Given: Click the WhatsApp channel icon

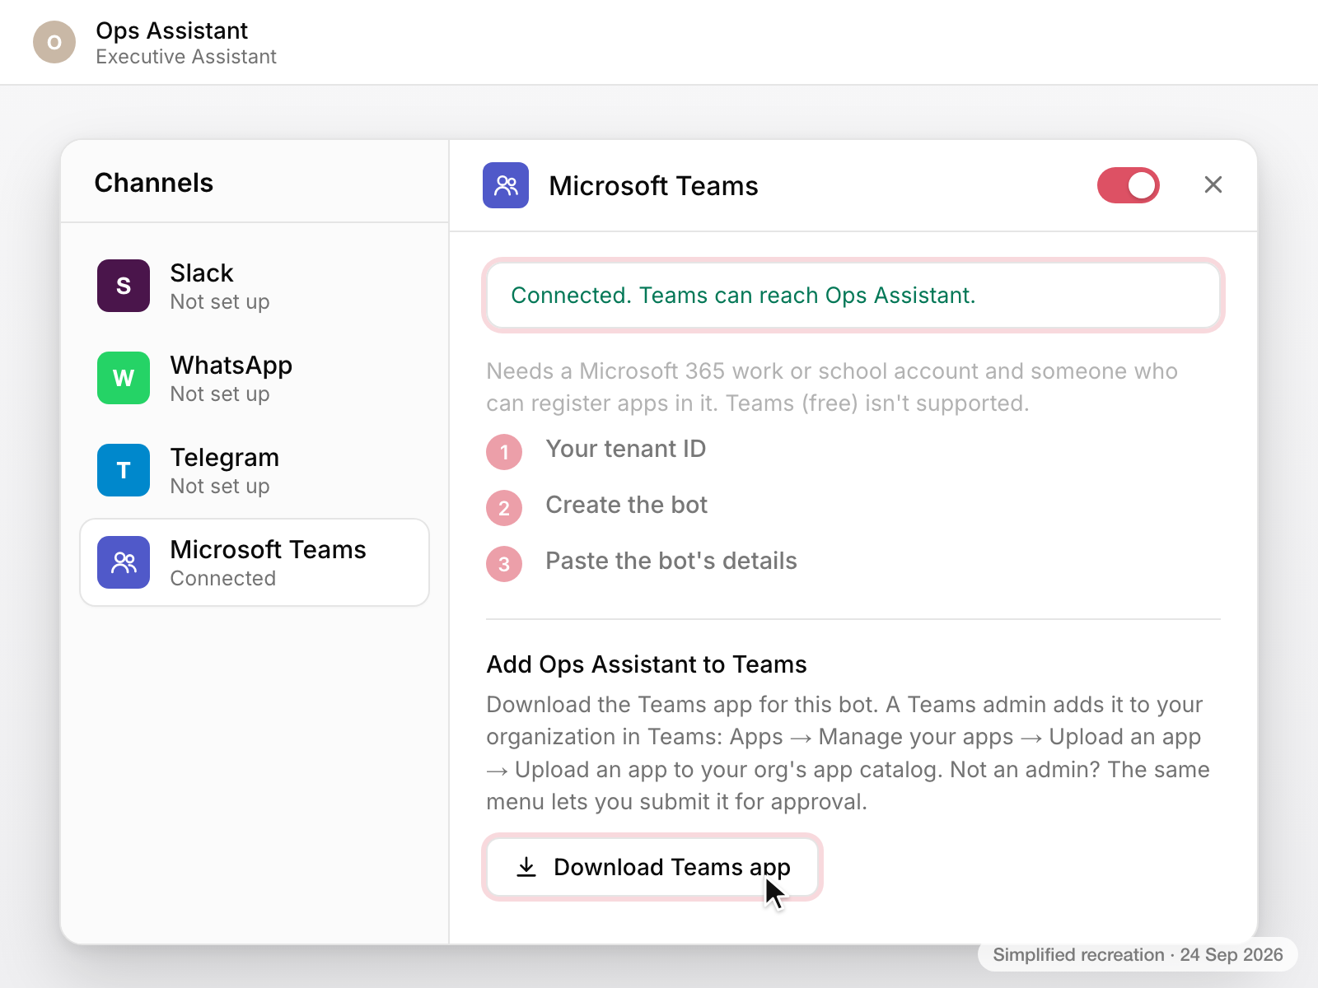Looking at the screenshot, I should 124,378.
